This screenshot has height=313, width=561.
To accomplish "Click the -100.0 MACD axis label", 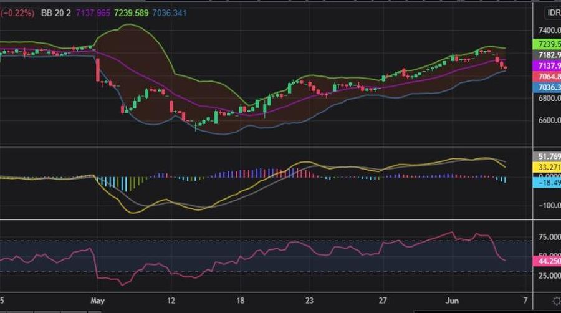I will [550, 205].
